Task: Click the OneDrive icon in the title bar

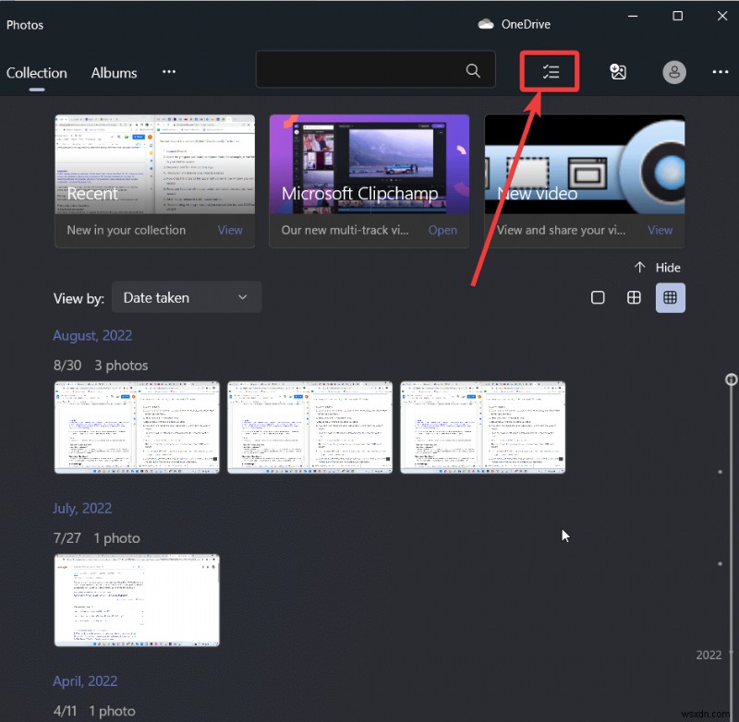Action: point(487,23)
